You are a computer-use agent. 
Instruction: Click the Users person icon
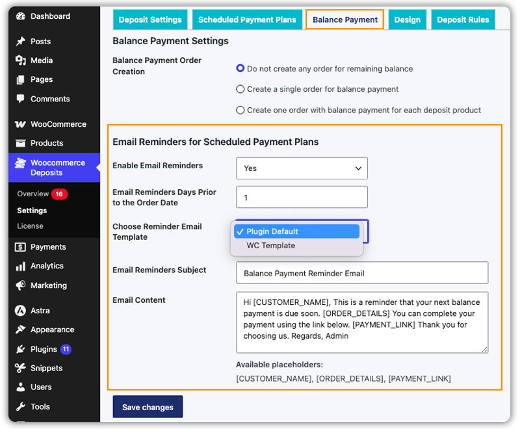click(21, 387)
